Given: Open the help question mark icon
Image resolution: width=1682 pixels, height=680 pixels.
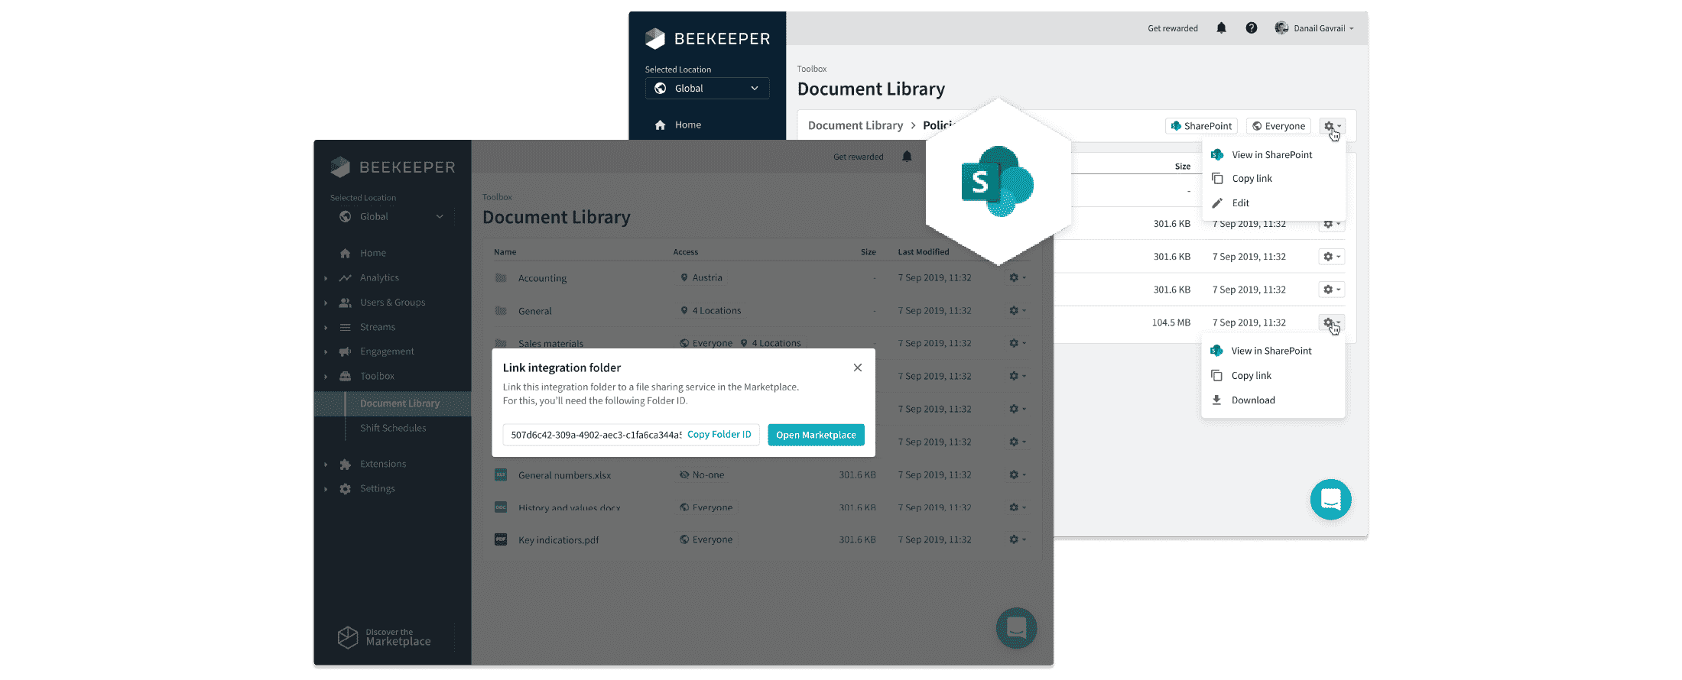Looking at the screenshot, I should (1251, 28).
